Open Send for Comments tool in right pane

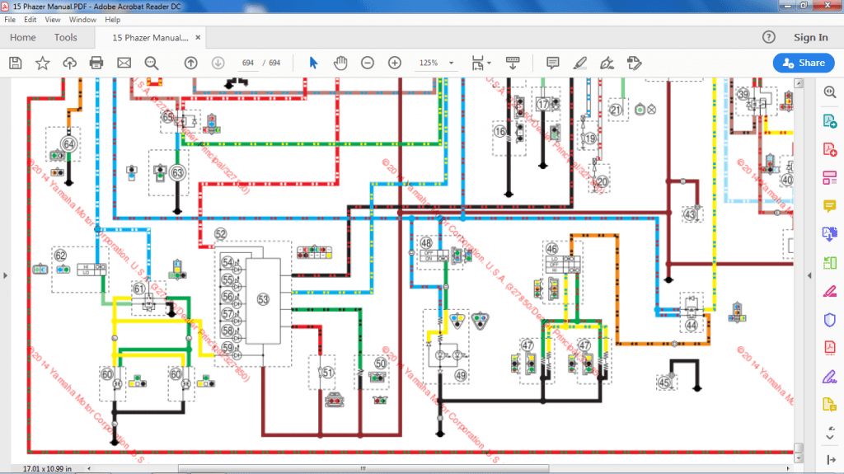829,405
